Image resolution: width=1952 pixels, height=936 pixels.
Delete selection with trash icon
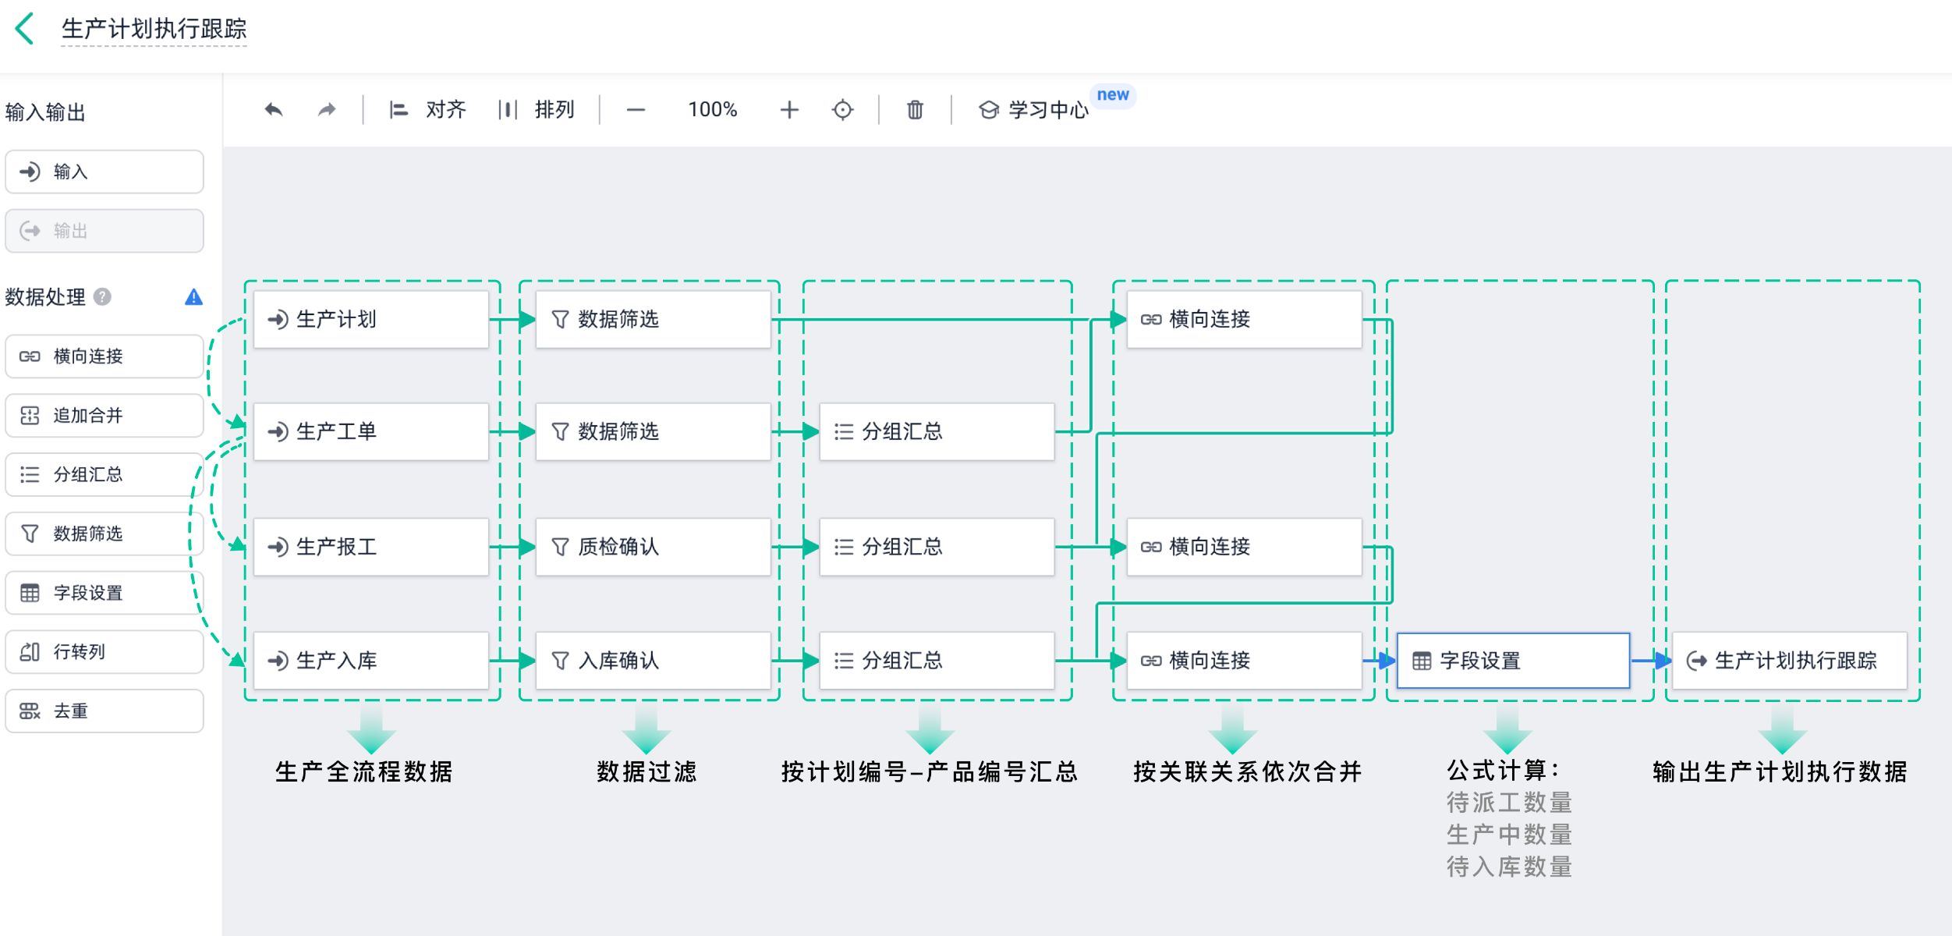[915, 110]
